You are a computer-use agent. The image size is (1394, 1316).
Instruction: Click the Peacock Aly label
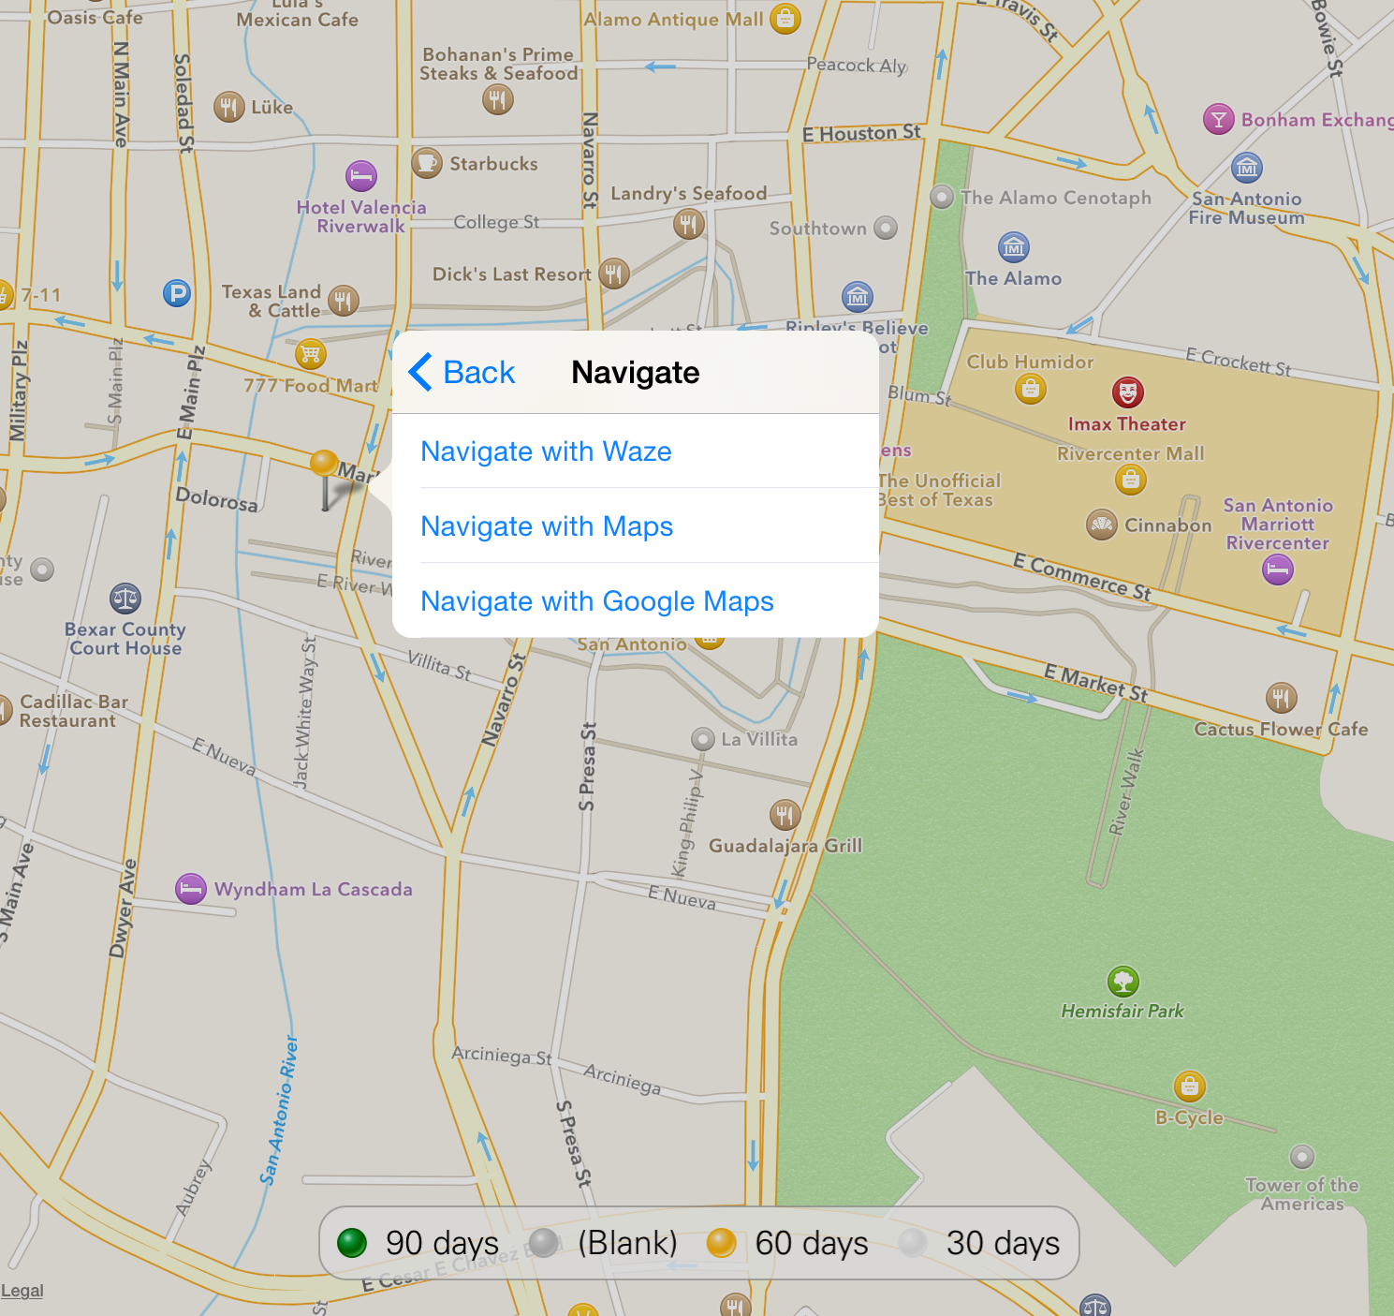pyautogui.click(x=857, y=65)
